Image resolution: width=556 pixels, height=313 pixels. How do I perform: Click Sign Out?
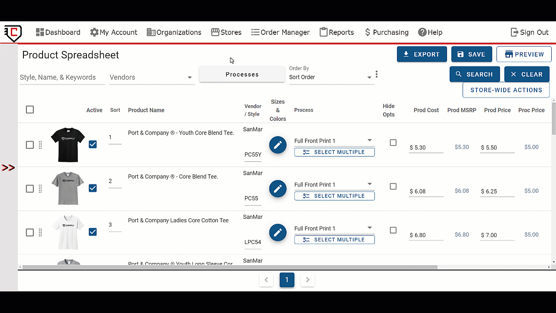click(x=530, y=32)
